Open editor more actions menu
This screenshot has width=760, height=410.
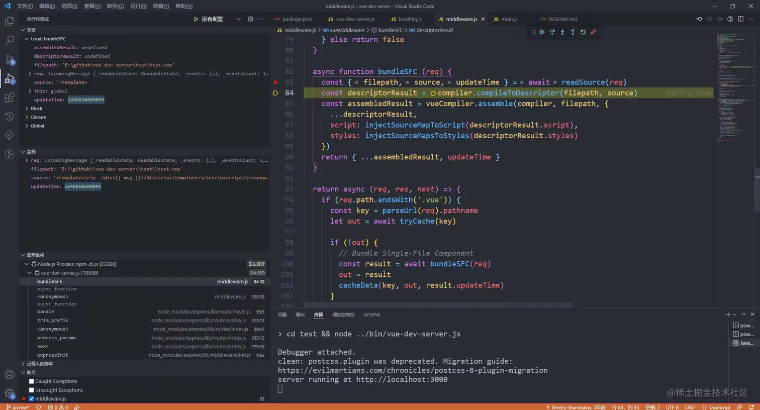[x=750, y=19]
